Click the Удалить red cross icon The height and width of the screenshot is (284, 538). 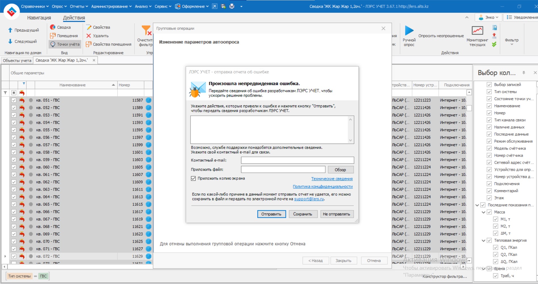tap(88, 36)
